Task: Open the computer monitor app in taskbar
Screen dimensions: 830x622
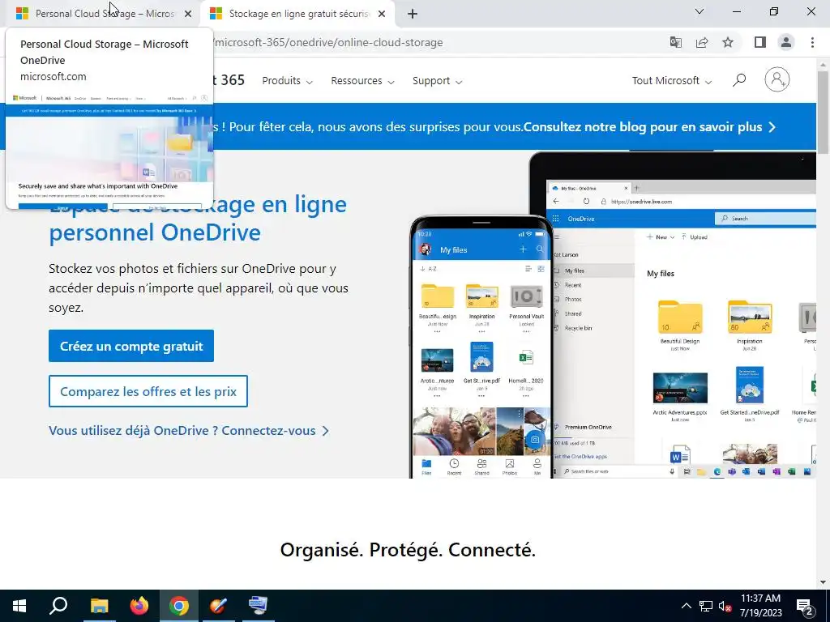Action: 259,606
